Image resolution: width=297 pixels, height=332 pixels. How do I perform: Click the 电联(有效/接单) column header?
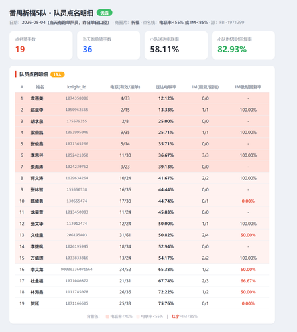[x=125, y=87]
